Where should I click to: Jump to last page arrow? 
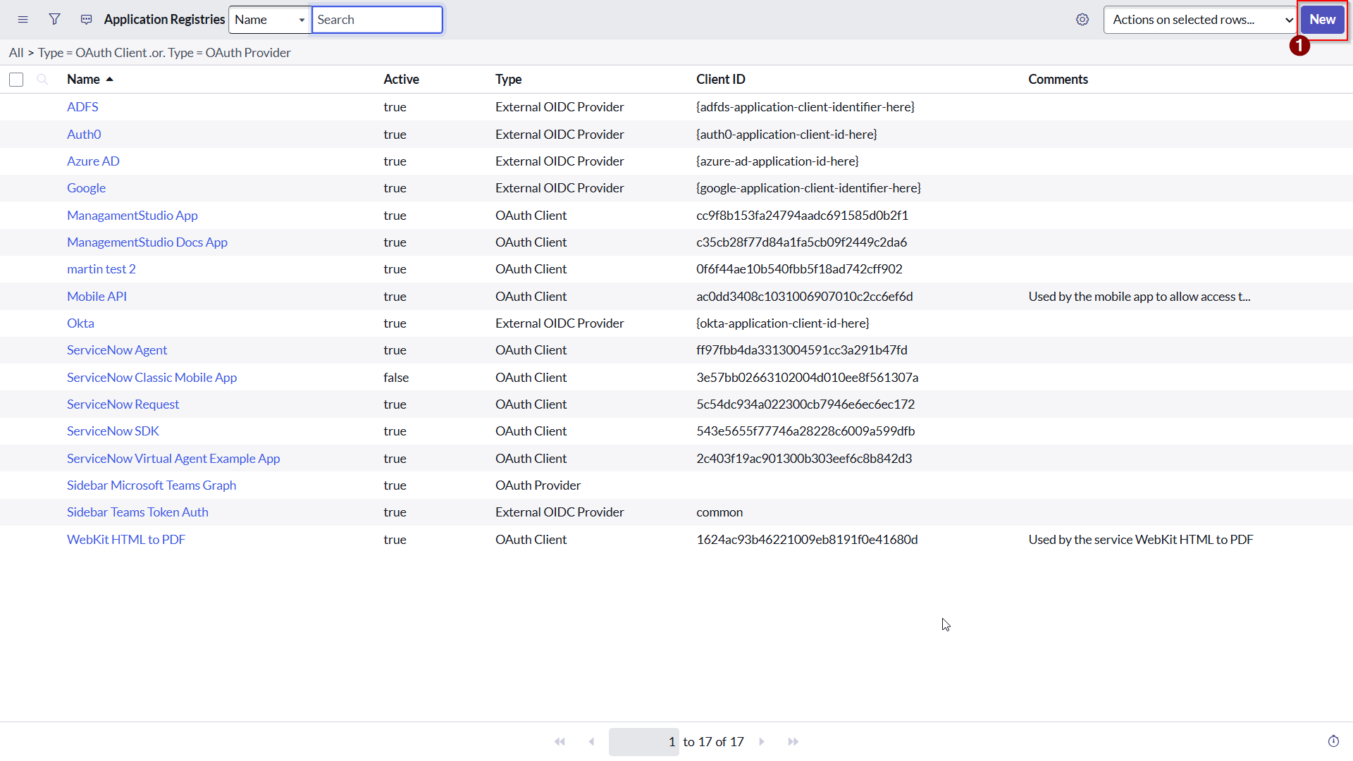(x=793, y=742)
